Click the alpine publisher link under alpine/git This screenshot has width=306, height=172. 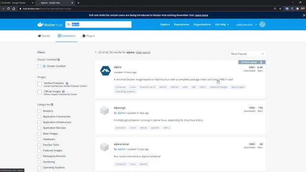tap(121, 113)
